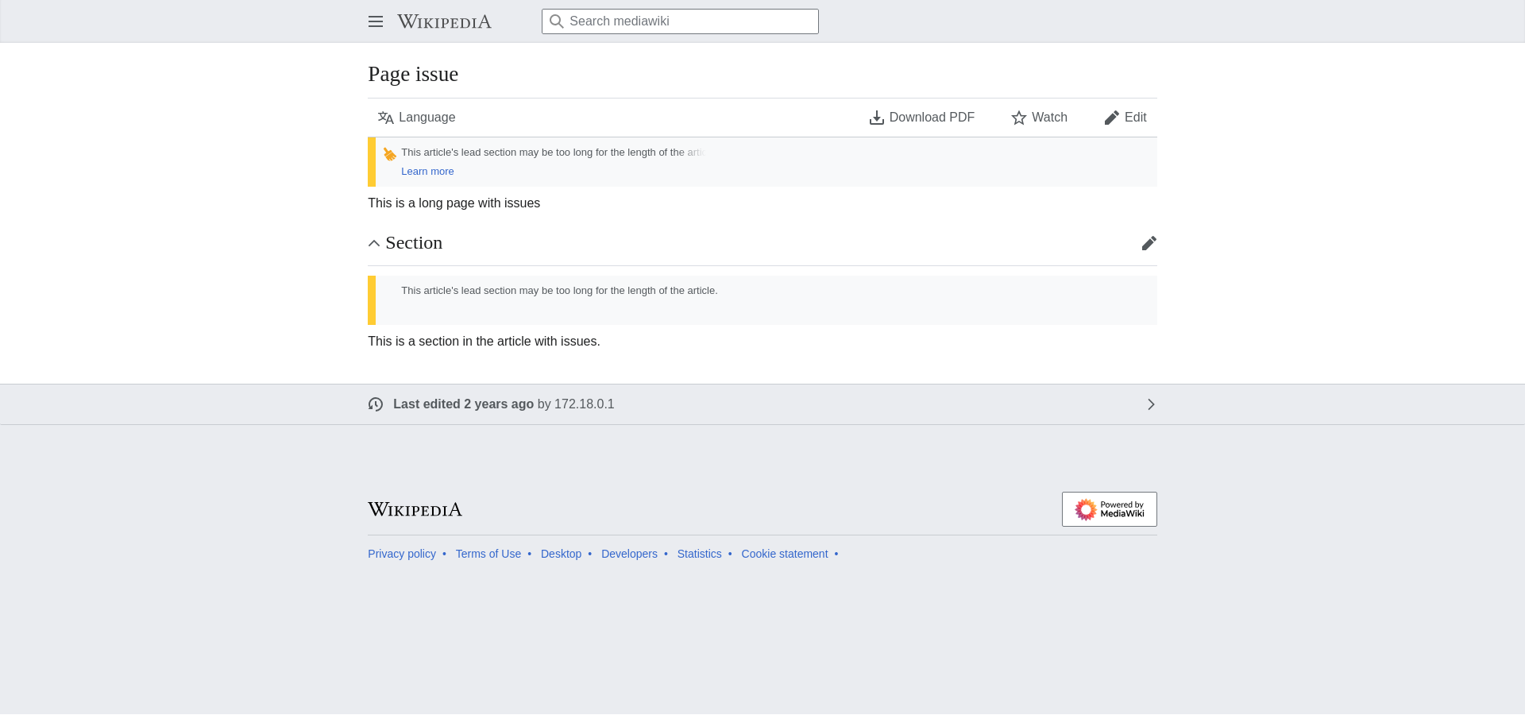Go to Wikipedia home via header logo
The image size is (1525, 715).
(x=445, y=21)
